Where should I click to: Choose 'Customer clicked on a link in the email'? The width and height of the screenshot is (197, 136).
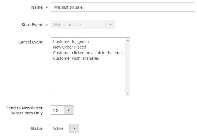(88, 53)
